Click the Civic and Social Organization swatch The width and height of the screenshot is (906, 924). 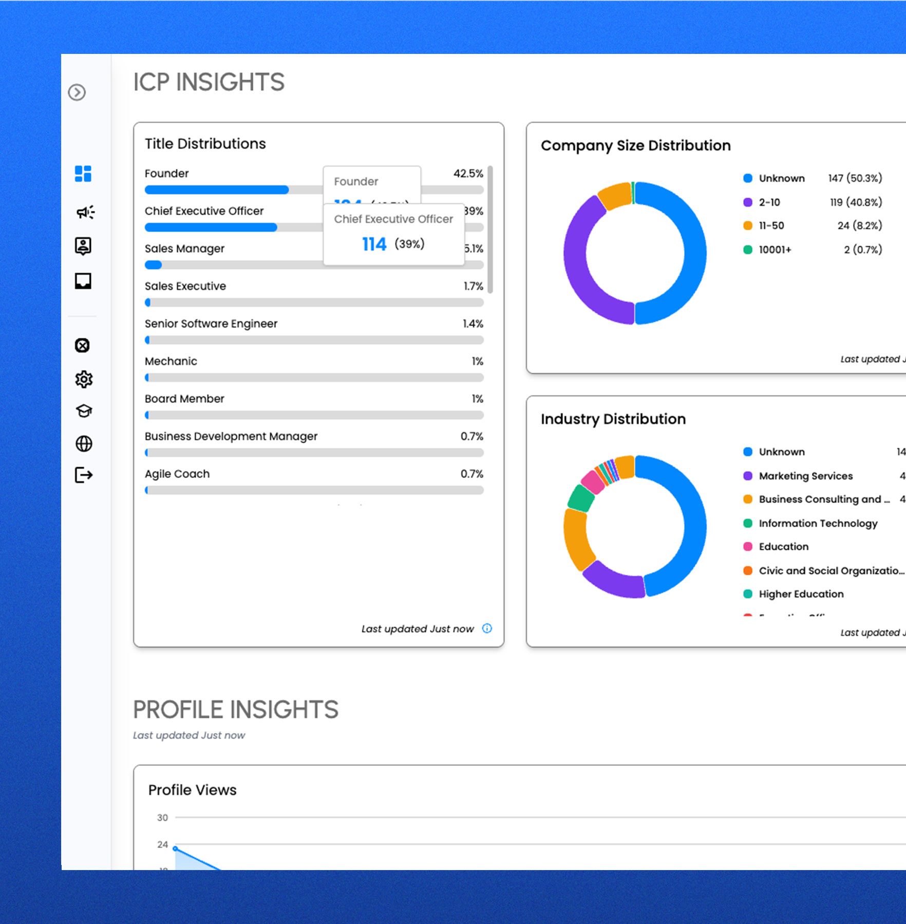click(x=748, y=570)
